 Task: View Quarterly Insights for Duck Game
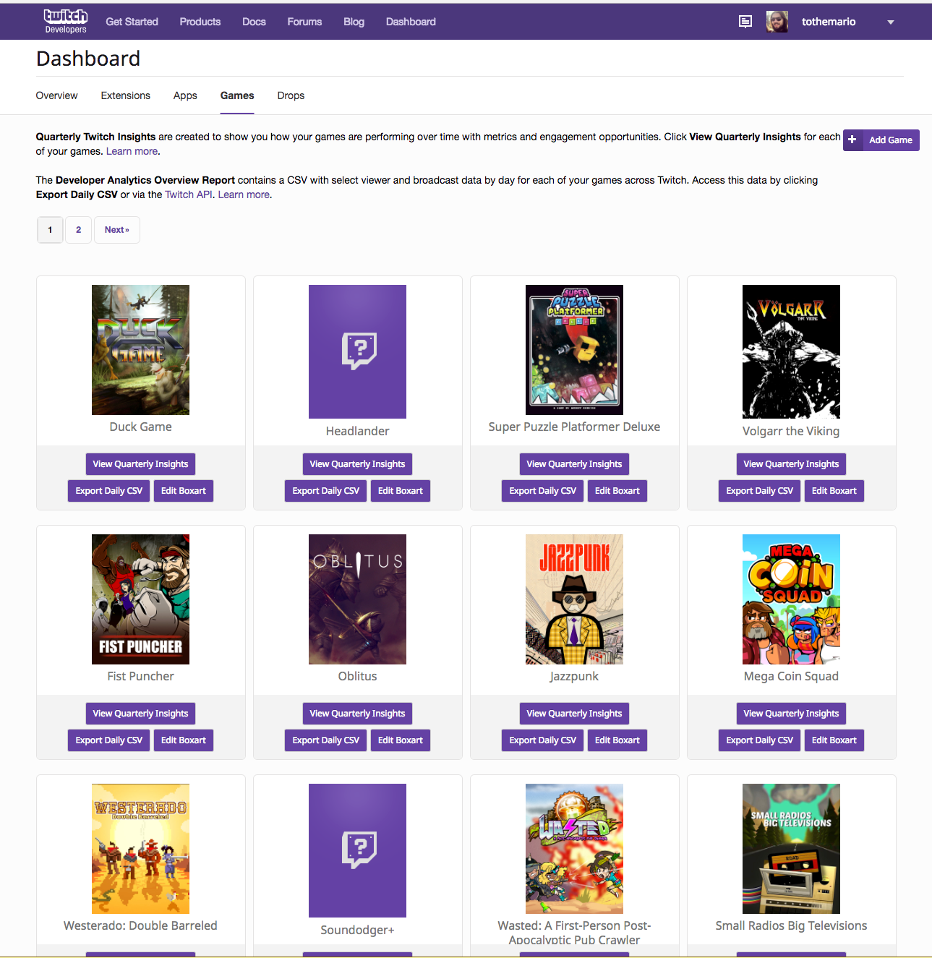pyautogui.click(x=140, y=464)
